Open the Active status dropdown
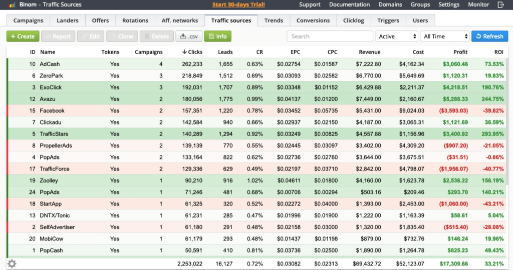Image resolution: width=513 pixels, height=270 pixels. tap(397, 36)
